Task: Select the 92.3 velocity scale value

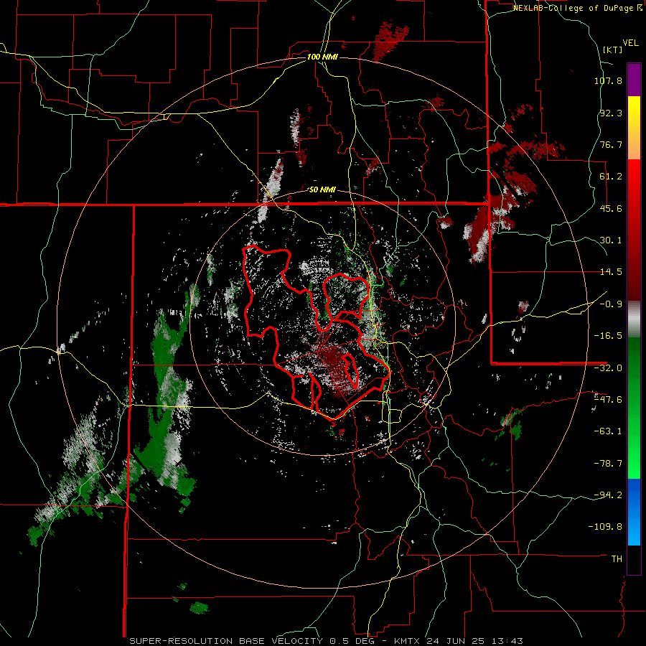Action: (x=611, y=113)
